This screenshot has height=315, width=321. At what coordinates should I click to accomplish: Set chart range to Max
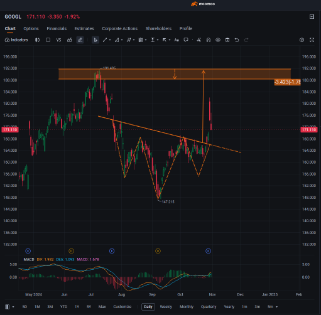(x=102, y=307)
